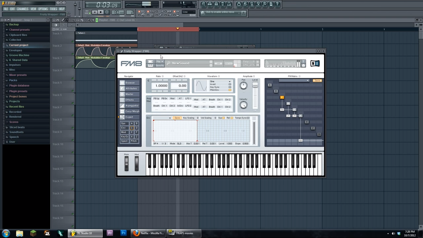
Task: Click the envelope Save button
Action: [177, 118]
